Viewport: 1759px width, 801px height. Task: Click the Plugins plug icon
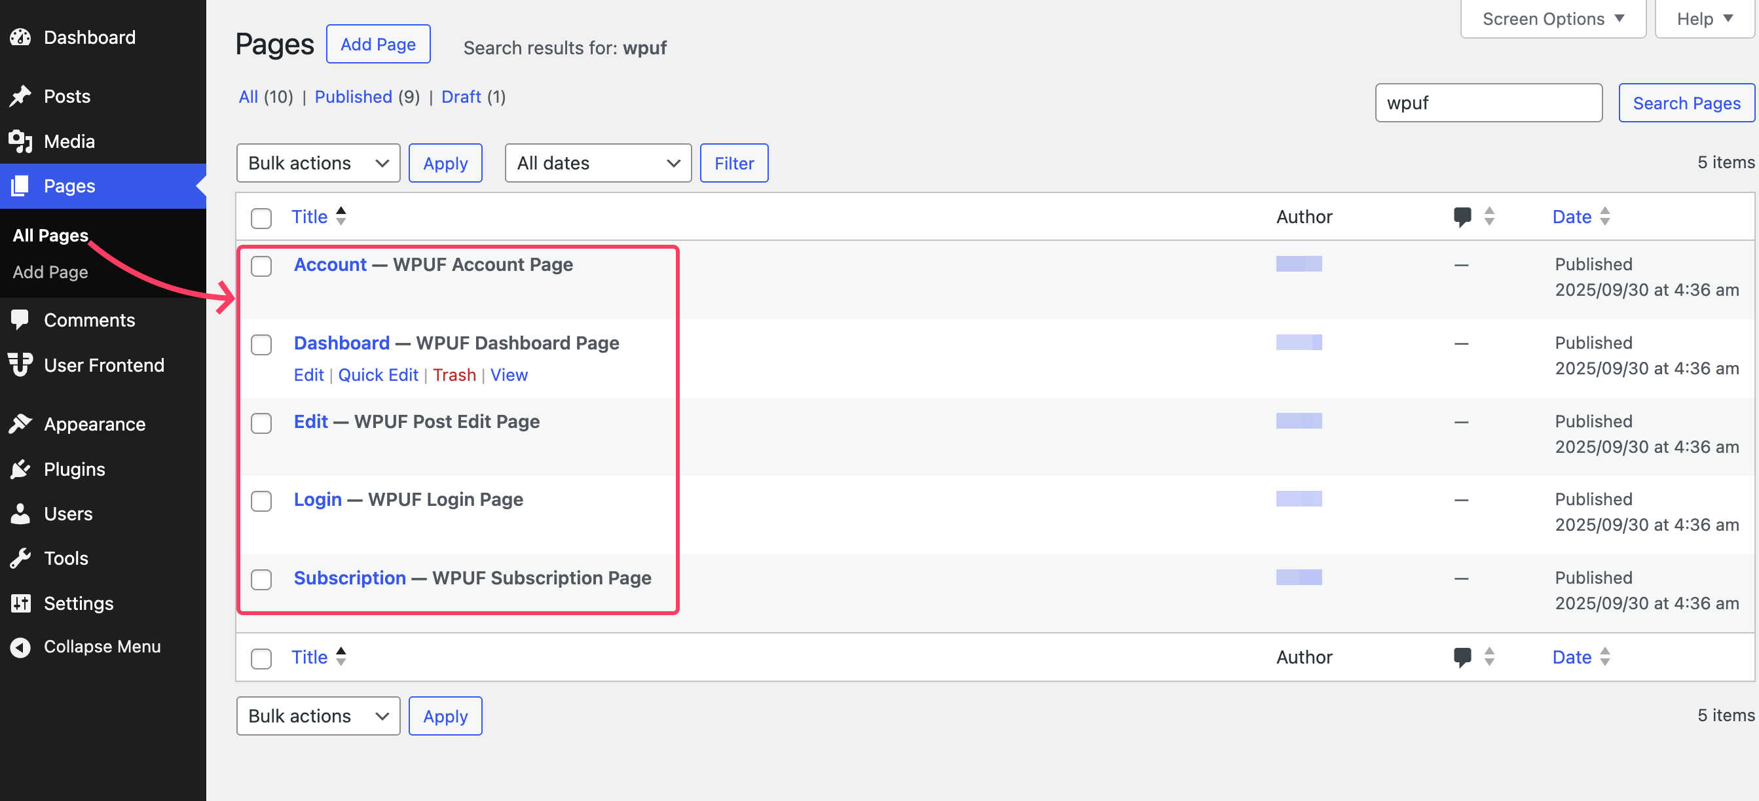tap(20, 469)
